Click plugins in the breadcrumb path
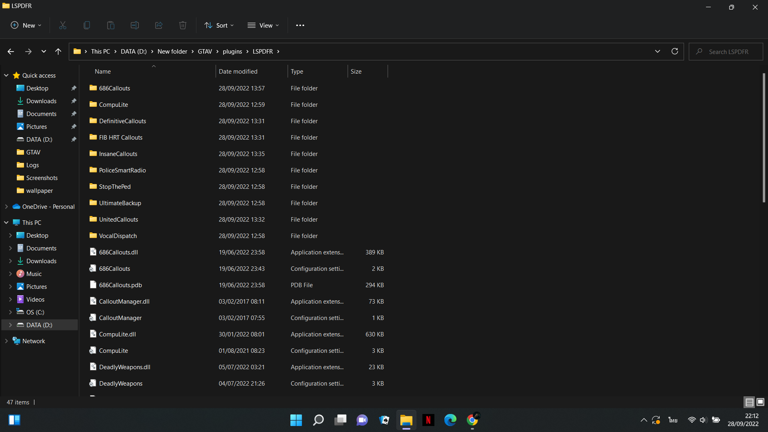The image size is (768, 432). click(232, 51)
